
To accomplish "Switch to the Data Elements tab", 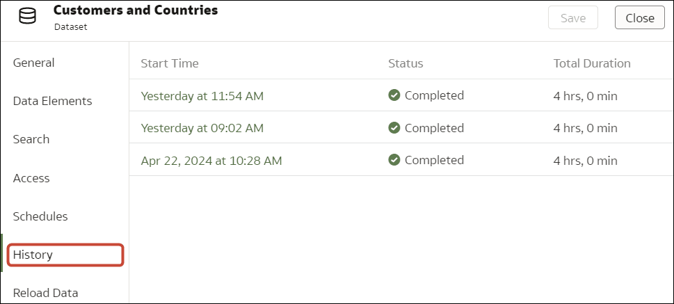I will (x=52, y=101).
